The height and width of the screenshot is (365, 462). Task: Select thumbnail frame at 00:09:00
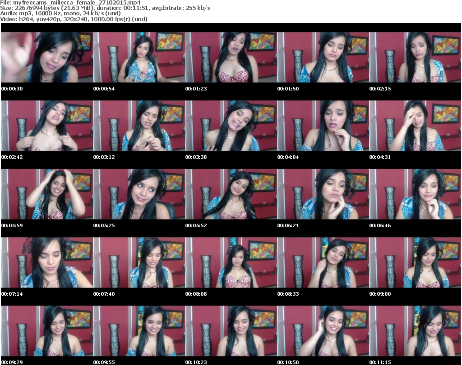415,263
